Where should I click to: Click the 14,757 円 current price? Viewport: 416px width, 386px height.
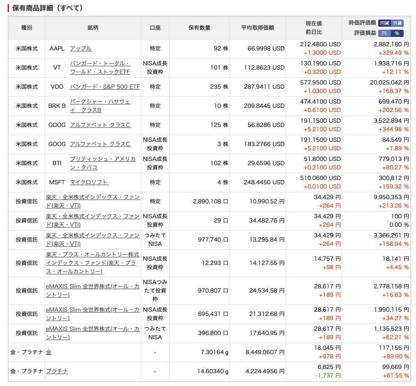327,259
